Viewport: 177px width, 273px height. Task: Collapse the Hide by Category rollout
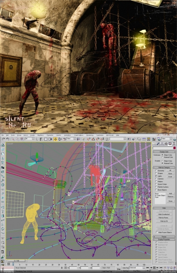[164, 167]
